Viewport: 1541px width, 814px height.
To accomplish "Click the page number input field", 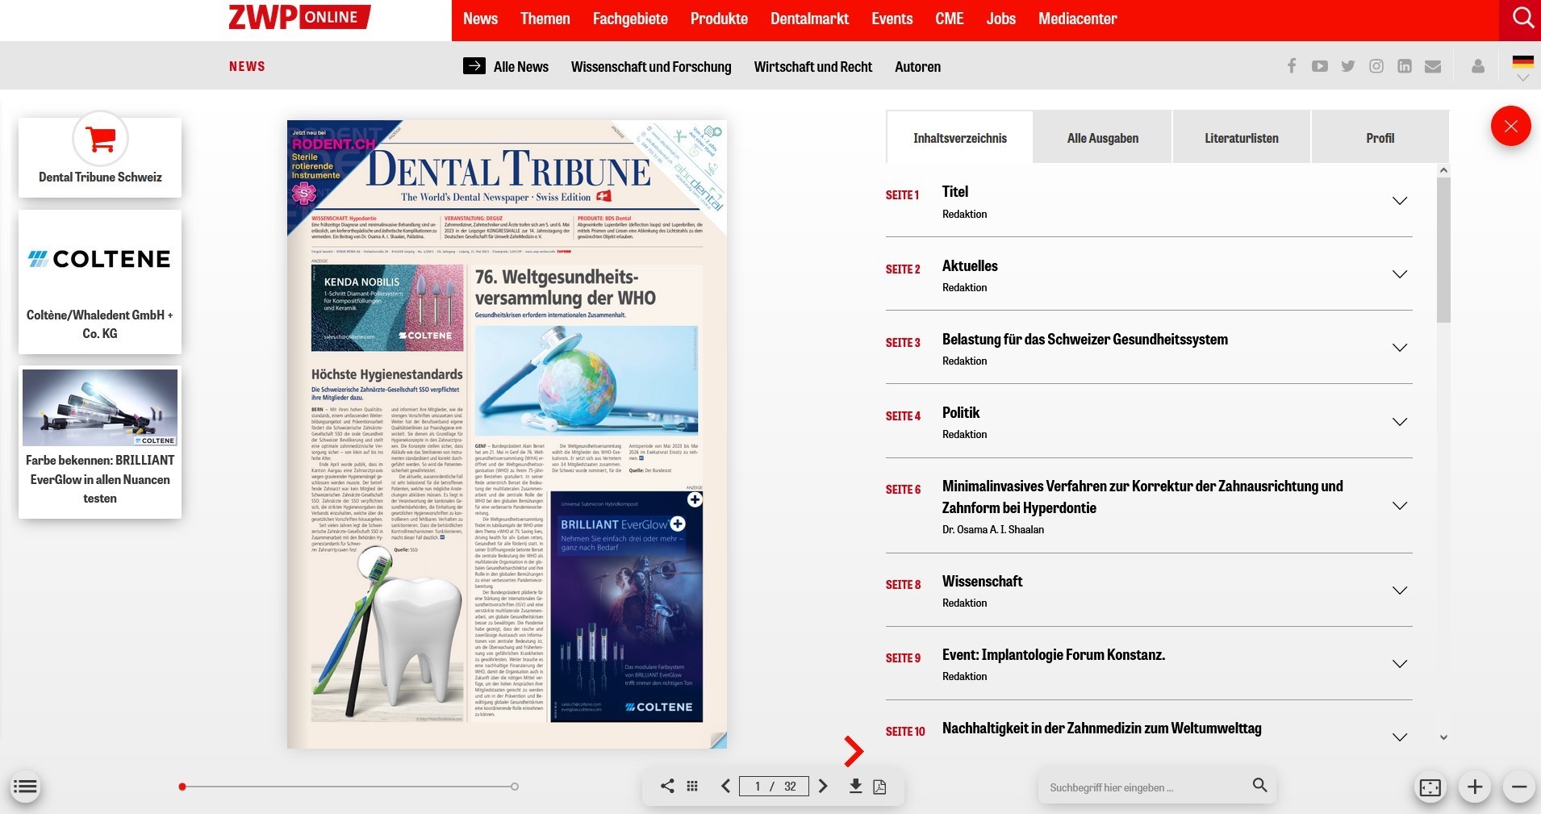I will 775,786.
